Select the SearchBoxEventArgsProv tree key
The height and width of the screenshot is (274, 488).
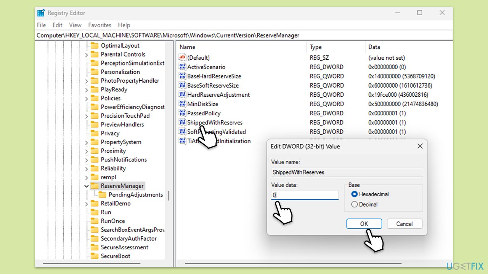[x=132, y=230]
